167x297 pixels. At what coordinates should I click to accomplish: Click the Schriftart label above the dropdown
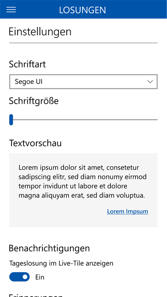click(27, 65)
